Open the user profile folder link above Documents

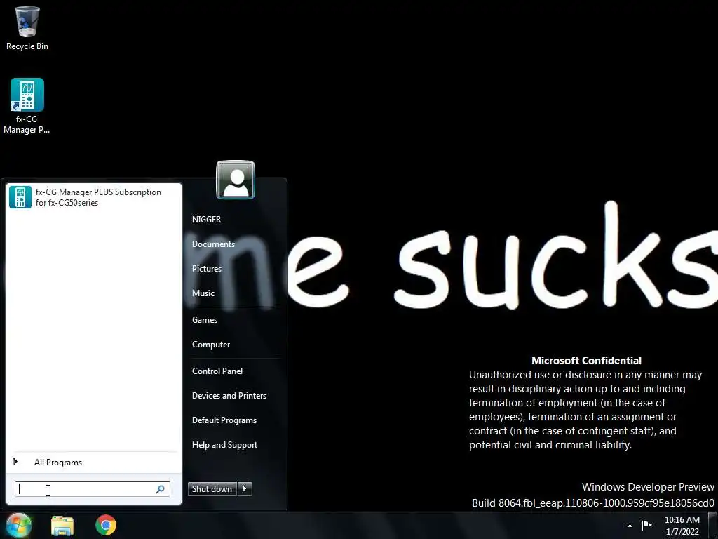[x=207, y=220]
